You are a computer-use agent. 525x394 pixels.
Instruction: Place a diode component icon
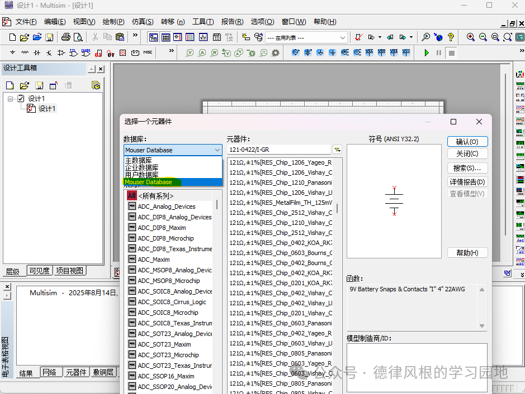[37, 52]
